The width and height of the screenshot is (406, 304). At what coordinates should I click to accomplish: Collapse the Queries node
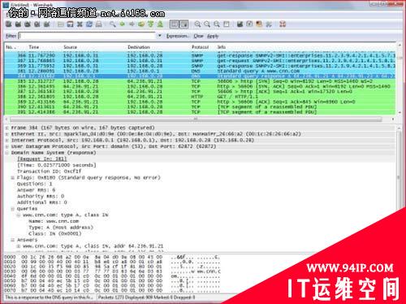tap(13, 209)
